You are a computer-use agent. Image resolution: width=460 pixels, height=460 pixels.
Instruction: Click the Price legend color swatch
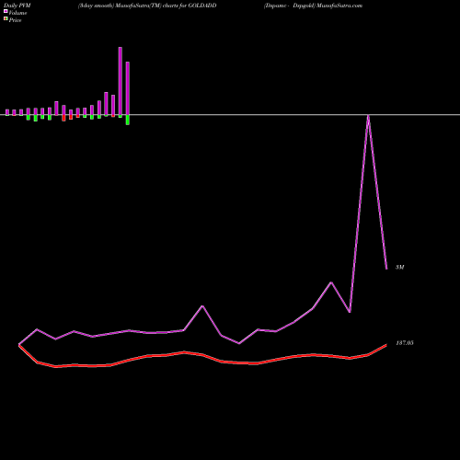pos(6,19)
